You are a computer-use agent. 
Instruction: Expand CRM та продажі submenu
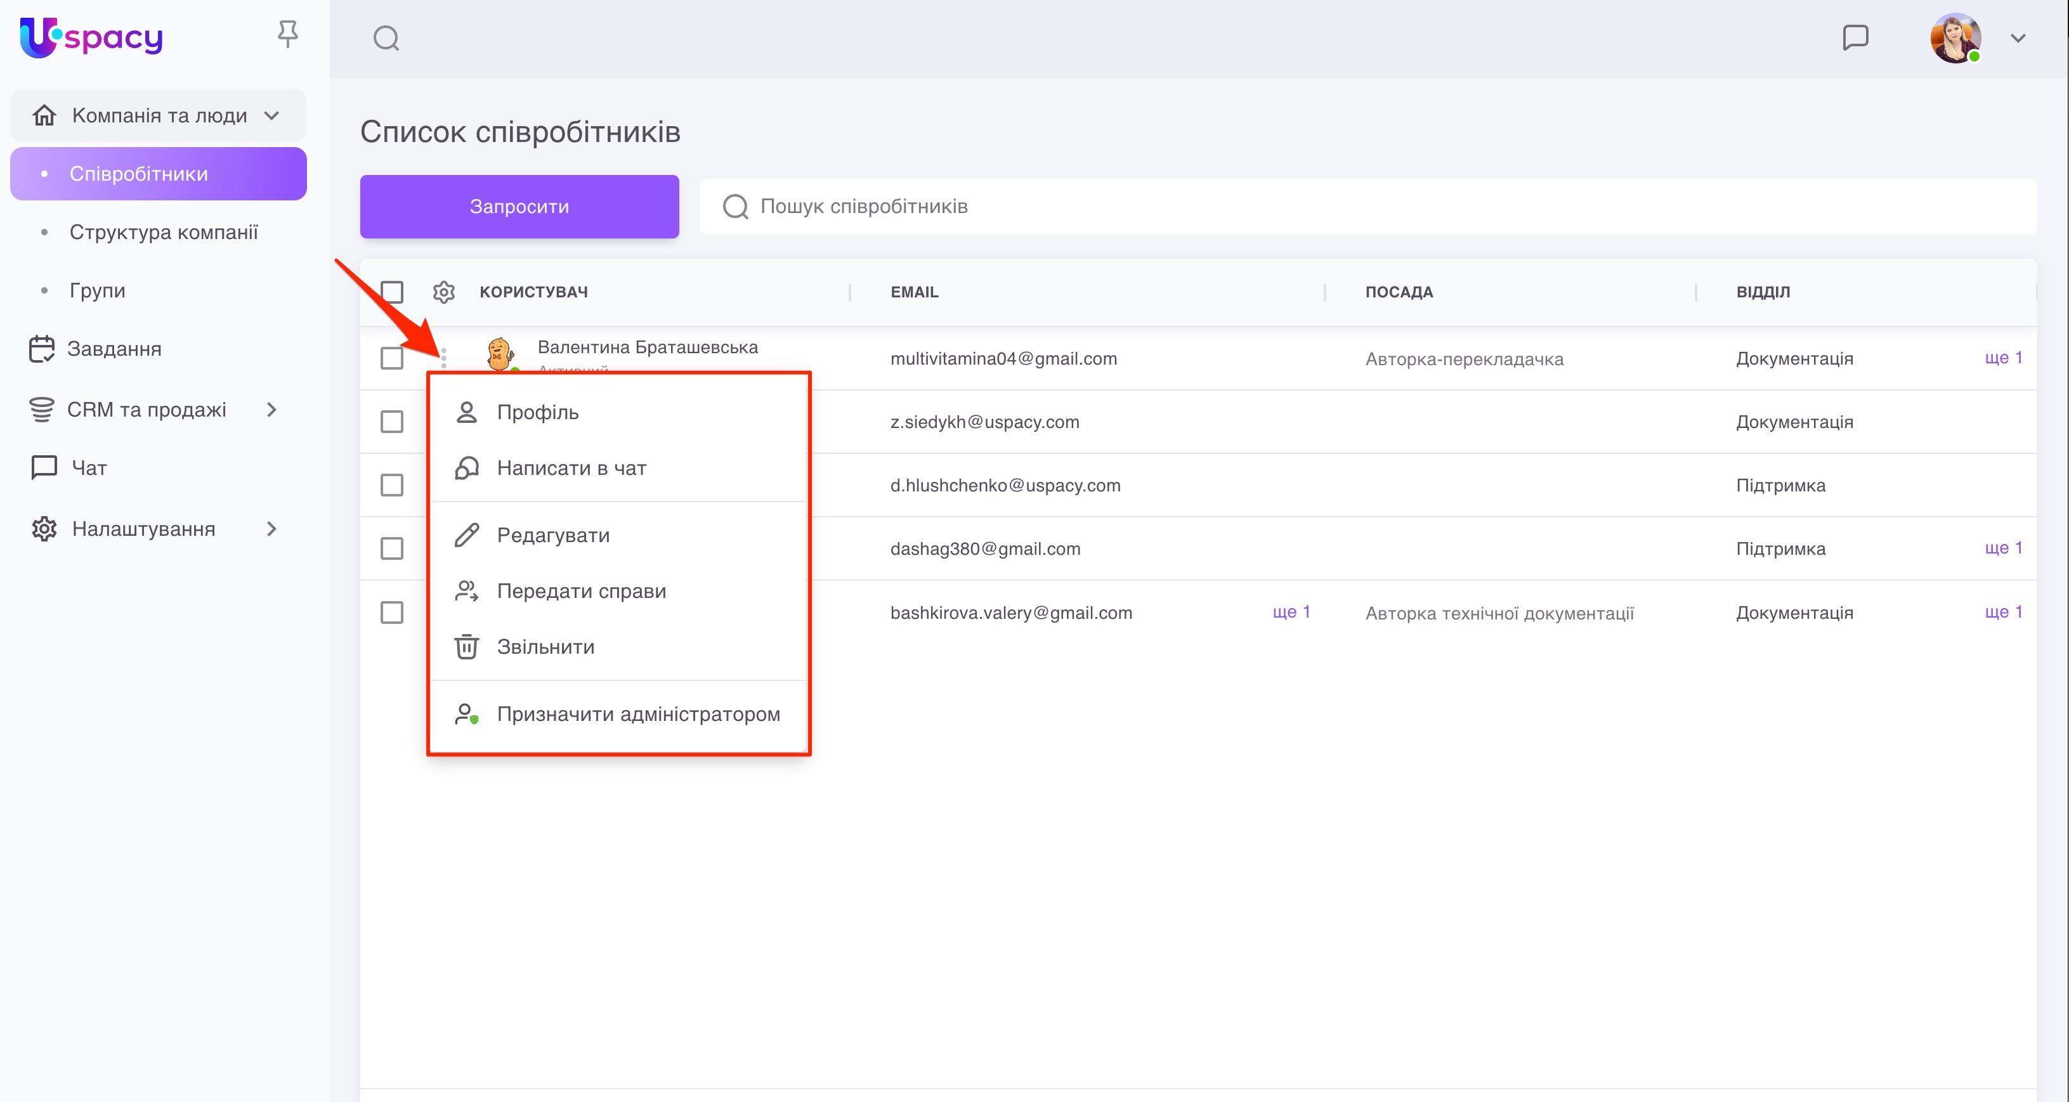pyautogui.click(x=271, y=410)
